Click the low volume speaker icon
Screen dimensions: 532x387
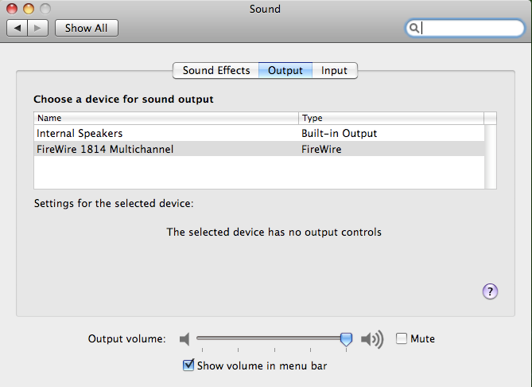184,338
